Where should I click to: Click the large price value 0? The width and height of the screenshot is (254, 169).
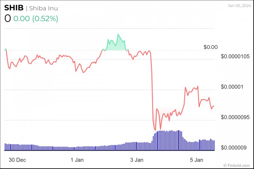[7, 19]
